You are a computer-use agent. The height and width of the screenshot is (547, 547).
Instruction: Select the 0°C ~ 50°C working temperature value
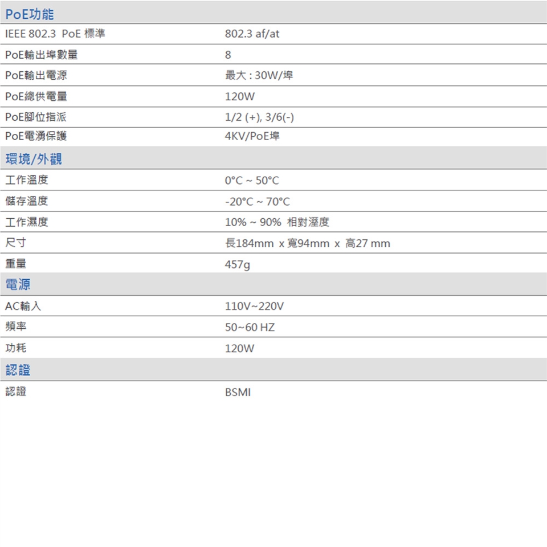[x=252, y=181]
